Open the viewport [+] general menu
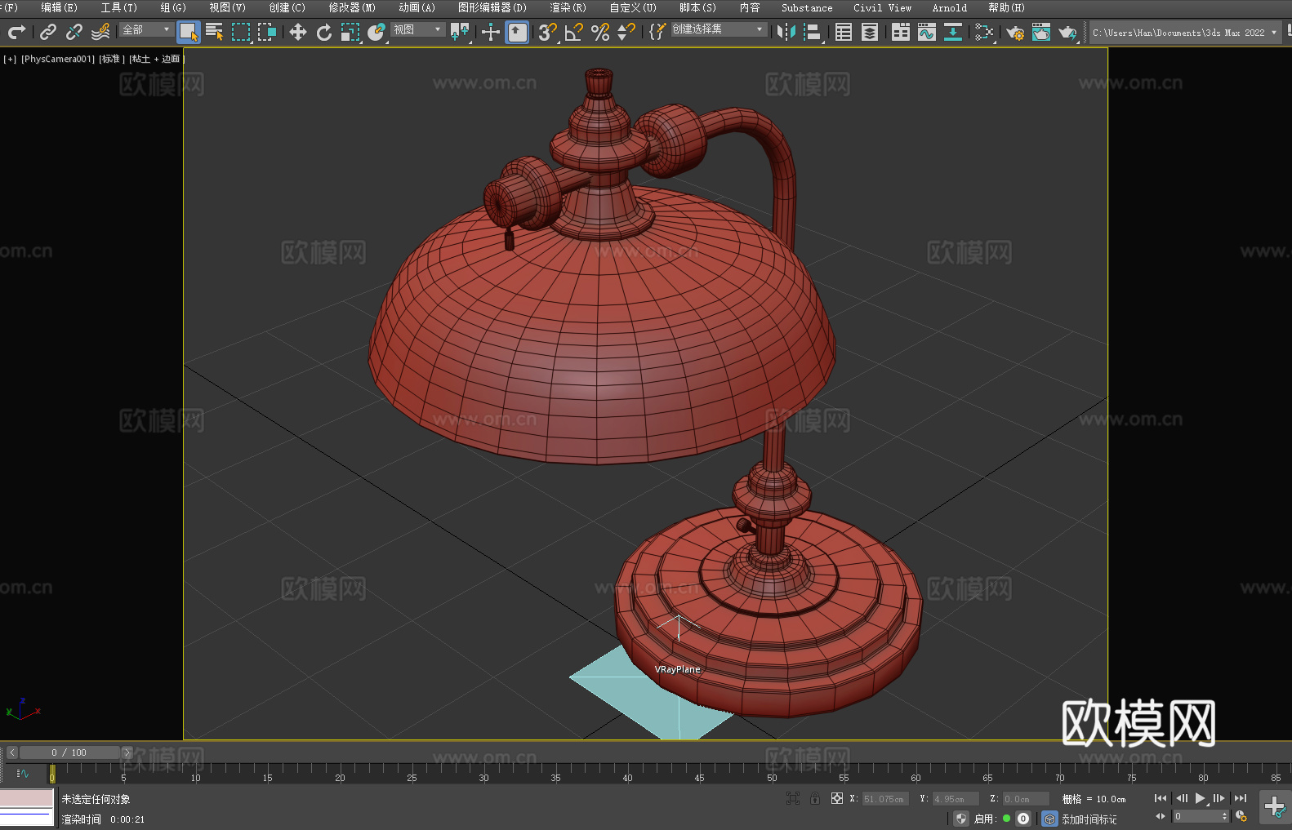The height and width of the screenshot is (830, 1292). [10, 59]
